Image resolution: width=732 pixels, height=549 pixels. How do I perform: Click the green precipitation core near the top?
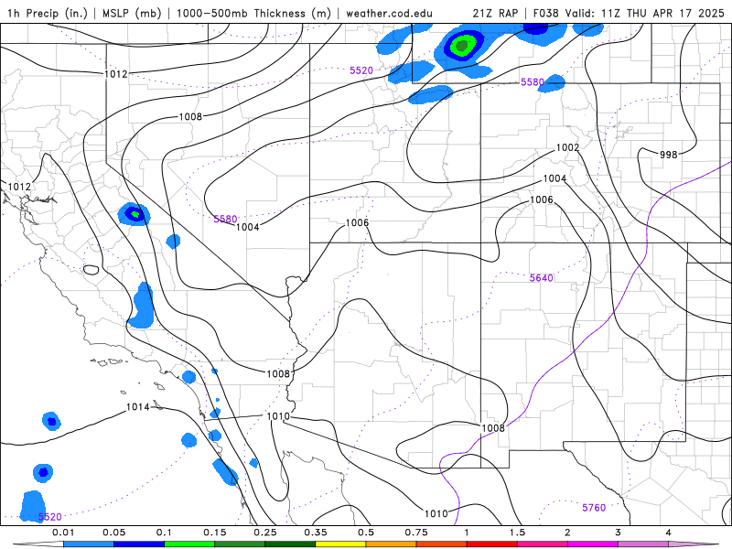pyautogui.click(x=462, y=46)
